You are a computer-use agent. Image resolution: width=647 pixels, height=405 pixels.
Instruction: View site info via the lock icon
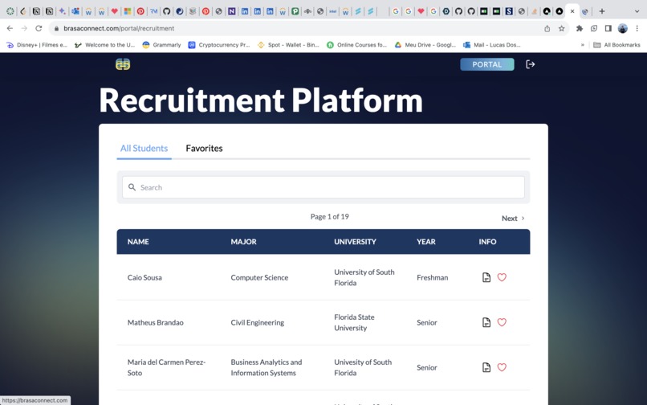56,28
